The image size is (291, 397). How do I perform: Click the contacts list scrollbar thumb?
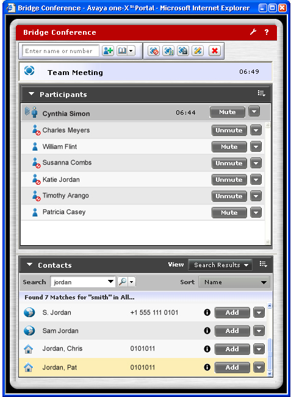(270, 354)
